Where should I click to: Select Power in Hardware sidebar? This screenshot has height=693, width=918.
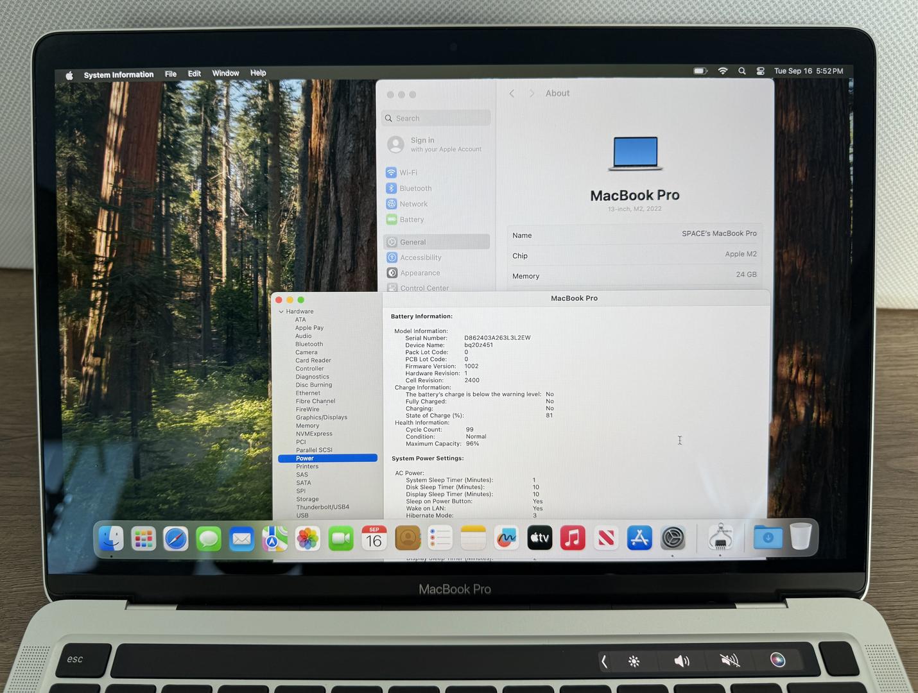tap(327, 458)
